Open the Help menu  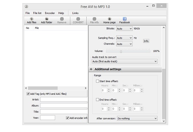(61, 13)
